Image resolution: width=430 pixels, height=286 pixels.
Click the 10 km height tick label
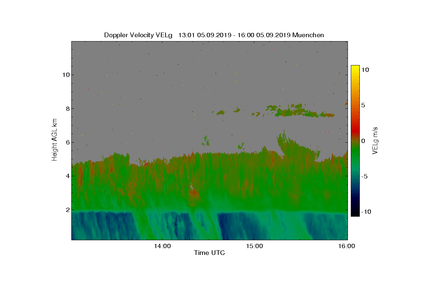pyautogui.click(x=66, y=75)
